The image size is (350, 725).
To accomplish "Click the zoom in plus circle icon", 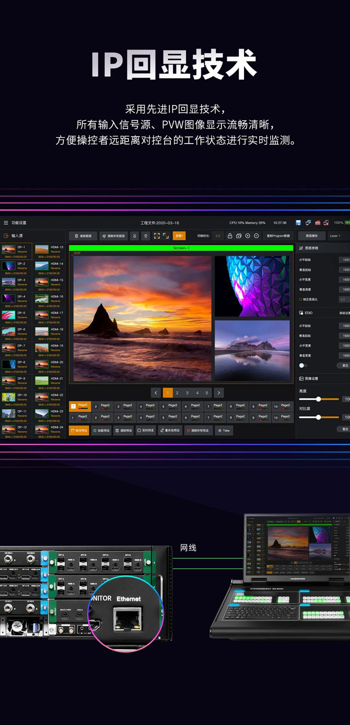I will [247, 236].
